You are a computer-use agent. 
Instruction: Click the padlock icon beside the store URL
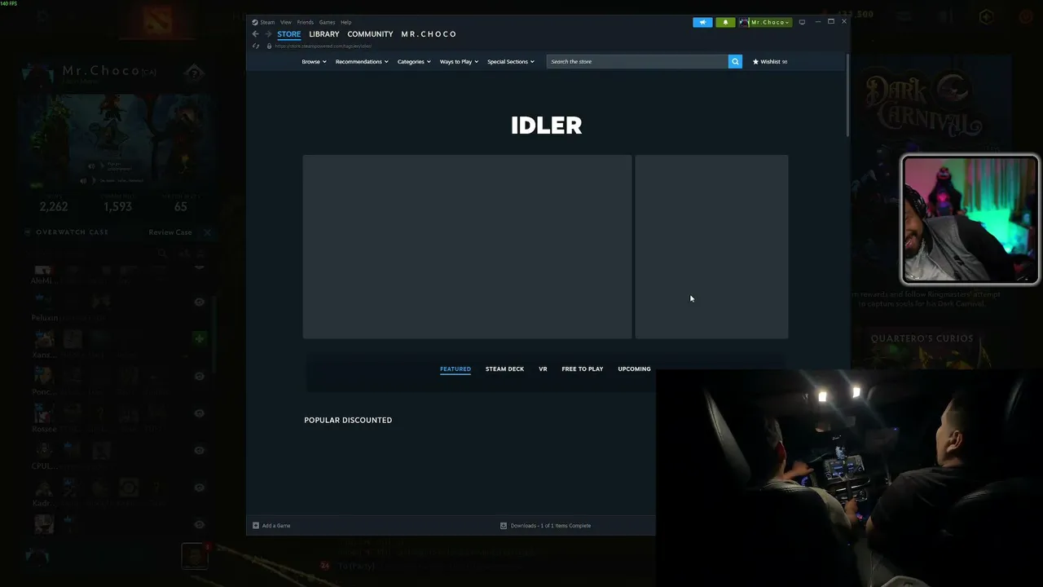click(269, 46)
